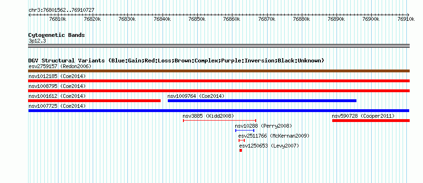Viewport: 423px width, 183px height.
Task: Click the esv1250653 Levy2007 red square
Action: tap(240, 150)
